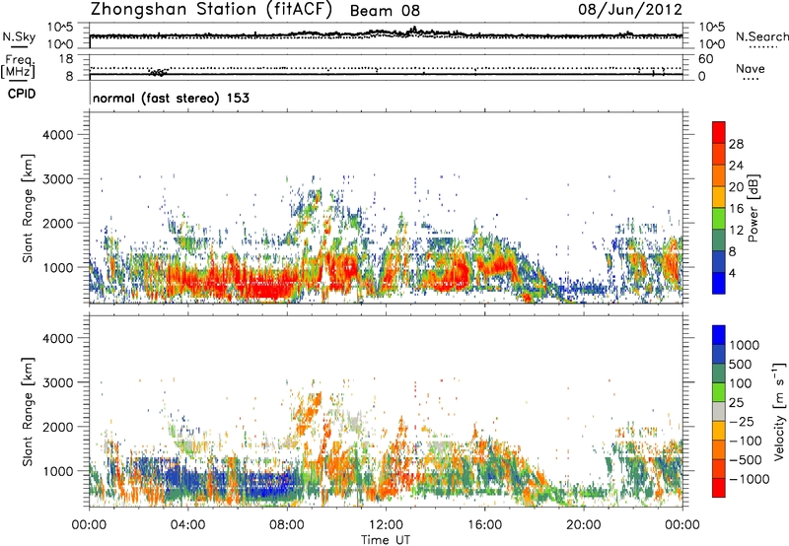Click the '20:00' time tick label
Viewport: 789px width, 546px height.
pos(583,525)
